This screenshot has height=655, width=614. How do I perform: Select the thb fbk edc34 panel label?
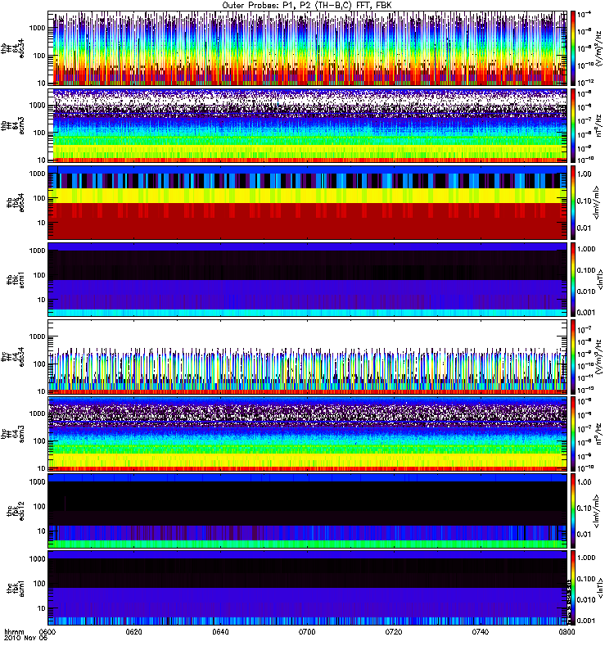[16, 202]
